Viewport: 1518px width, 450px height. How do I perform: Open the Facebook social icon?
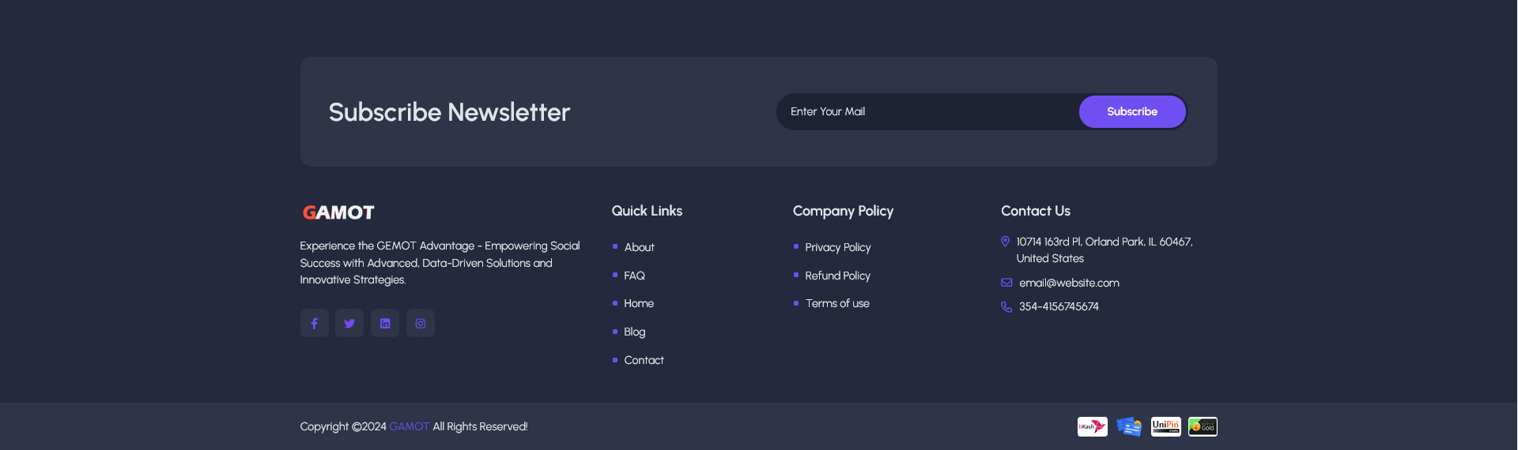click(314, 323)
